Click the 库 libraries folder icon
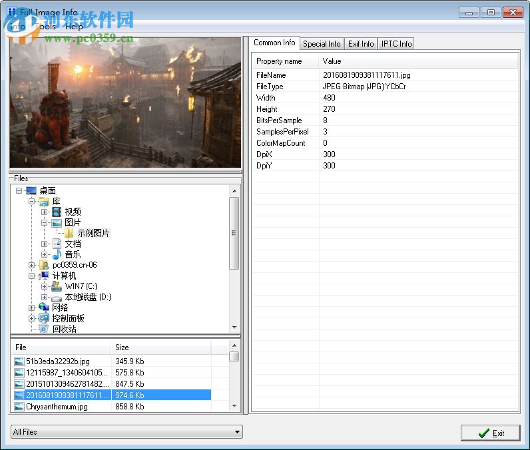 click(x=44, y=202)
